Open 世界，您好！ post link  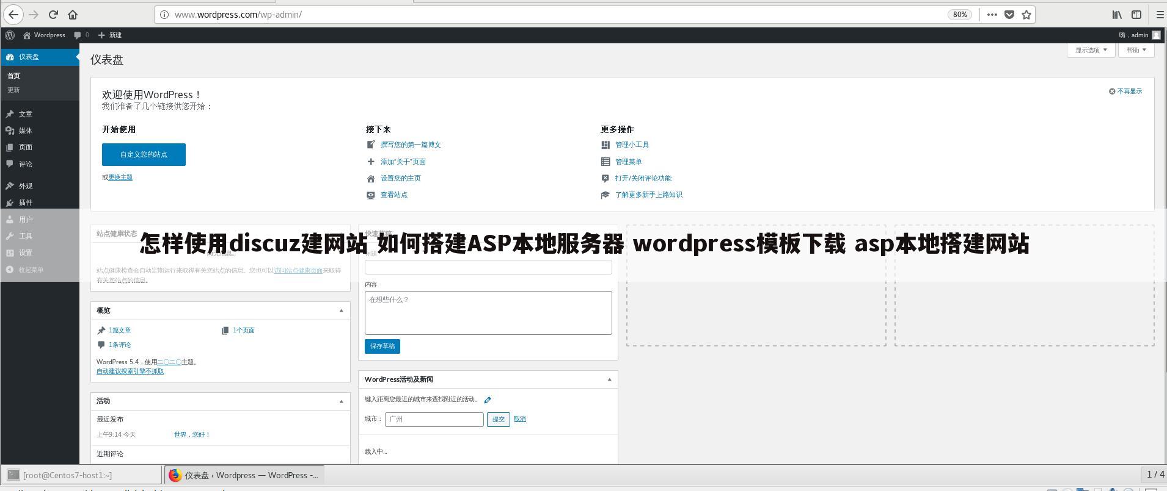point(192,435)
